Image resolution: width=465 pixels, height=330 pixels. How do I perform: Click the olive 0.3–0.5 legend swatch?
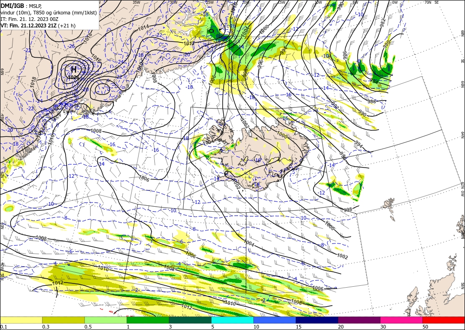(x=63, y=320)
